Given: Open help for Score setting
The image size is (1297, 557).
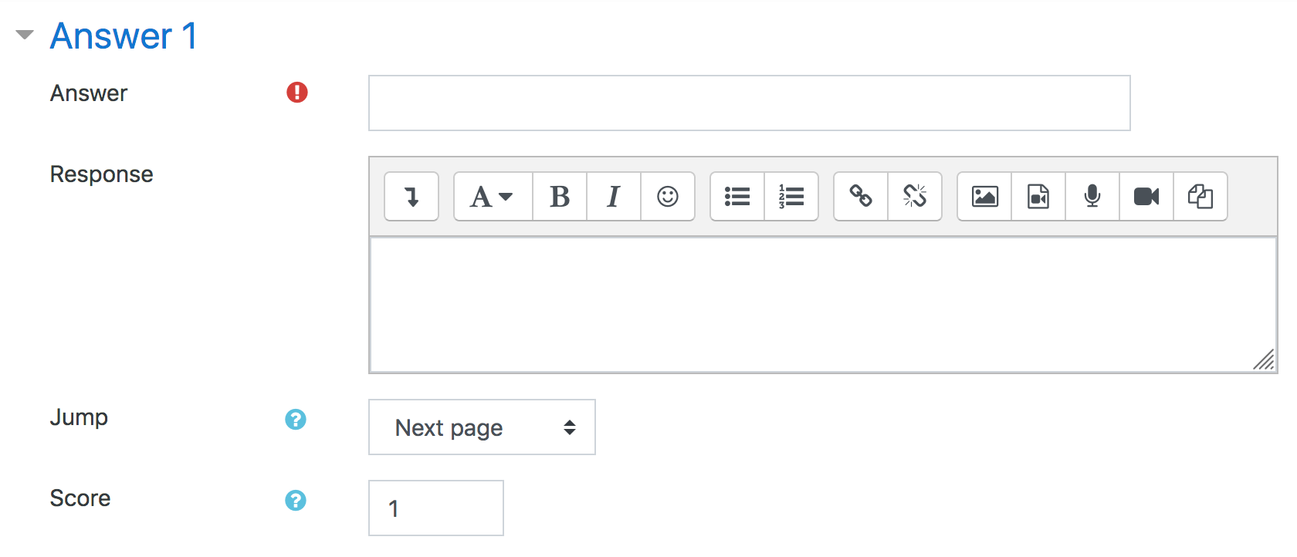Looking at the screenshot, I should pyautogui.click(x=296, y=501).
